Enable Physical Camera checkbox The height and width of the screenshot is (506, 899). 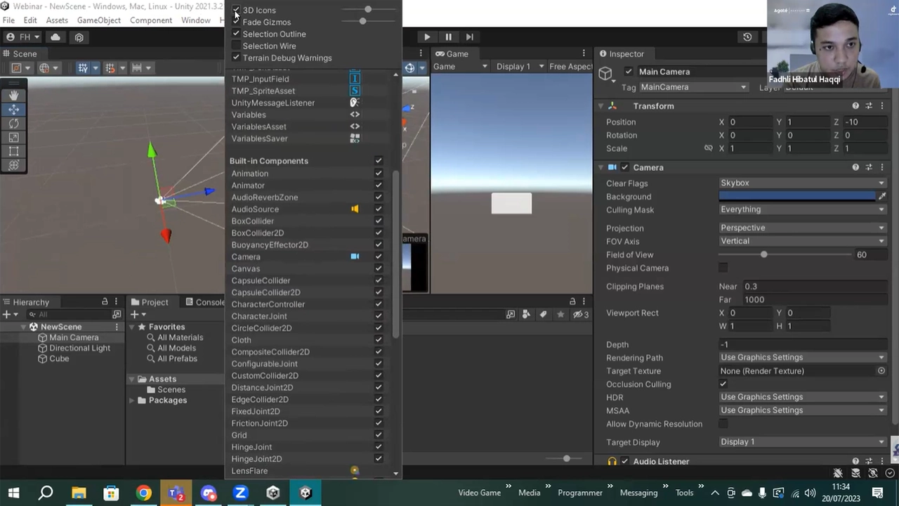tap(723, 268)
